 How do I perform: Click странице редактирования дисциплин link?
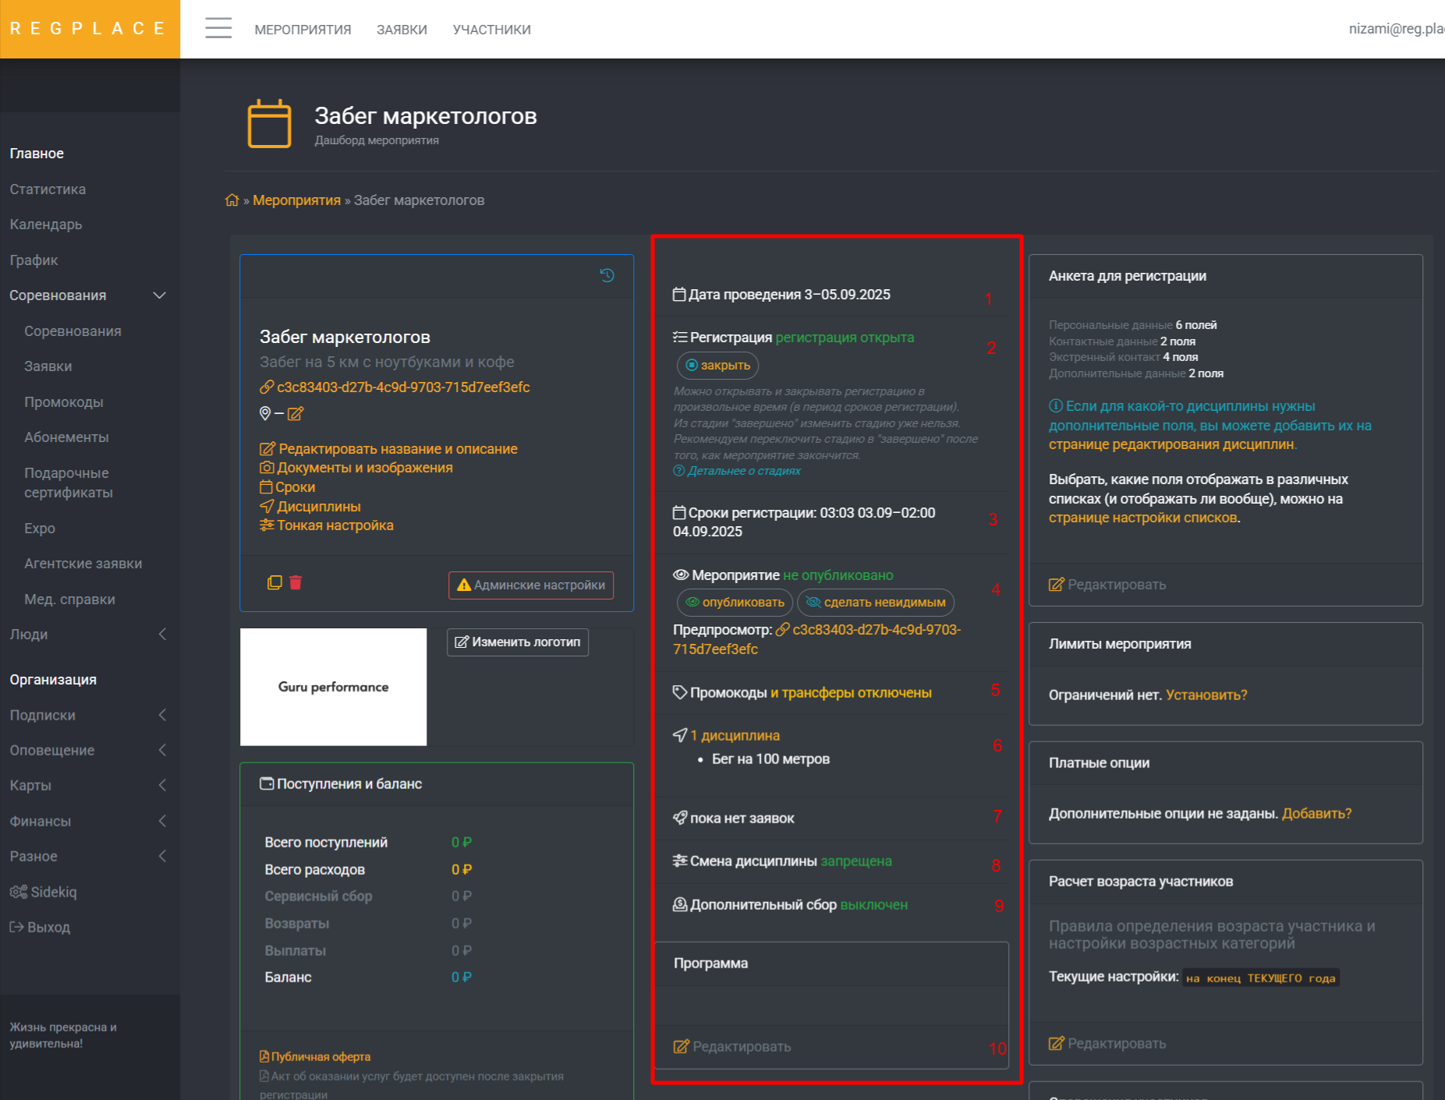click(x=1172, y=444)
